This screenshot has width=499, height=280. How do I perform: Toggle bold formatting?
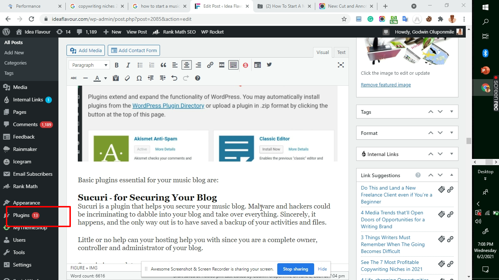point(117,65)
